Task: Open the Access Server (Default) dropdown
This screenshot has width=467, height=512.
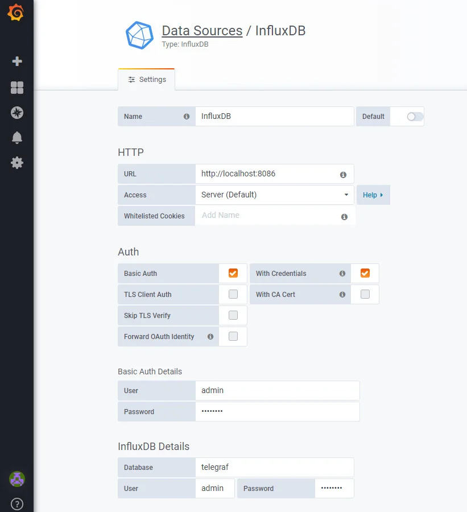Action: click(275, 195)
